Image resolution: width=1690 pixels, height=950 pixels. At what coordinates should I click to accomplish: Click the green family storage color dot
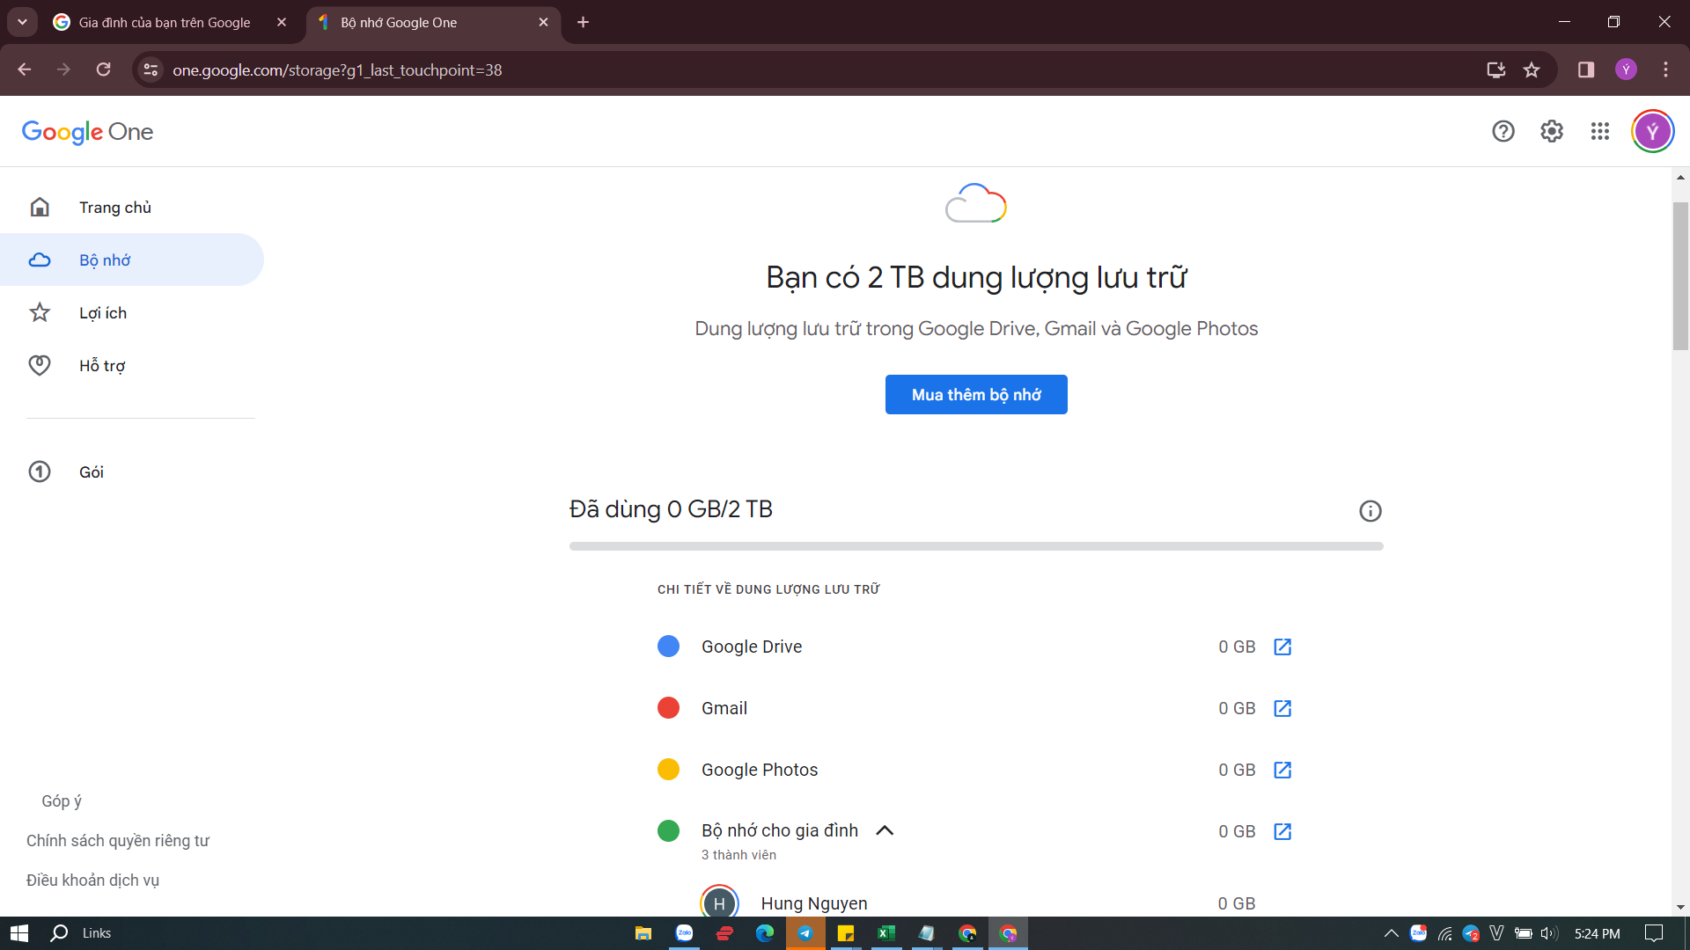[x=668, y=831]
